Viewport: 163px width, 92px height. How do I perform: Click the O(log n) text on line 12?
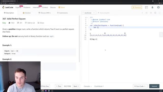point(93,39)
